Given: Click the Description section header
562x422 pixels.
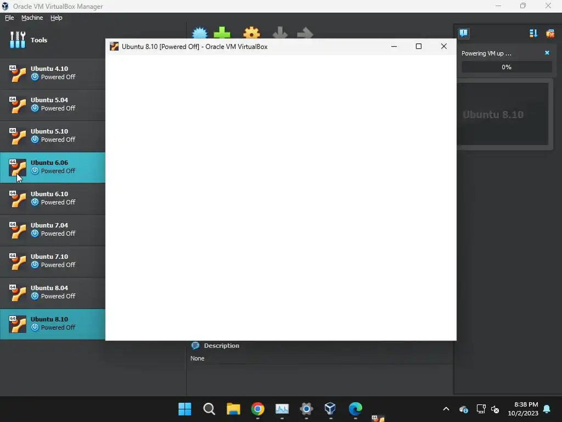Looking at the screenshot, I should (222, 346).
